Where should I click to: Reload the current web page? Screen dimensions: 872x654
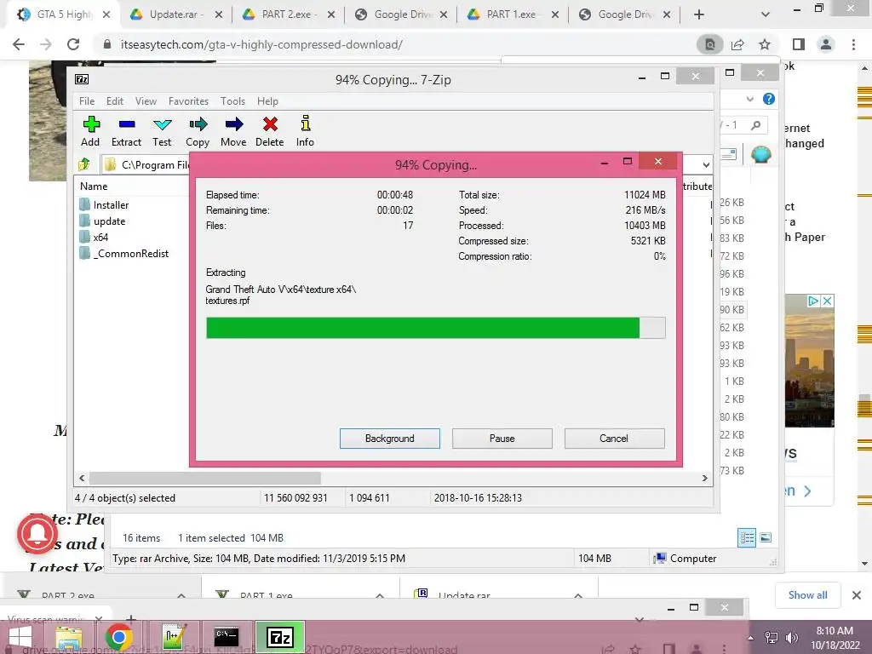(x=73, y=44)
